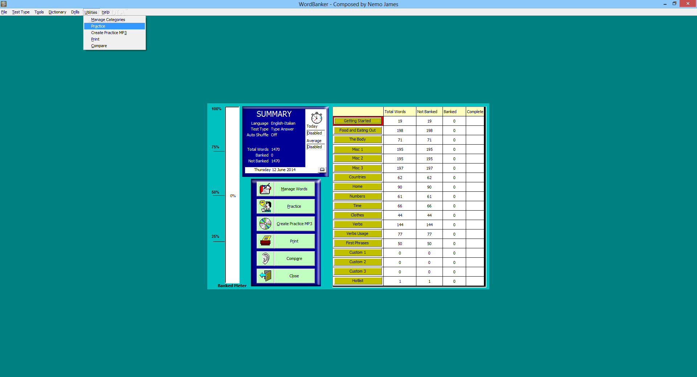The image size is (697, 377).
Task: Click the Create Practice MP3 disc icon
Action: 265,224
